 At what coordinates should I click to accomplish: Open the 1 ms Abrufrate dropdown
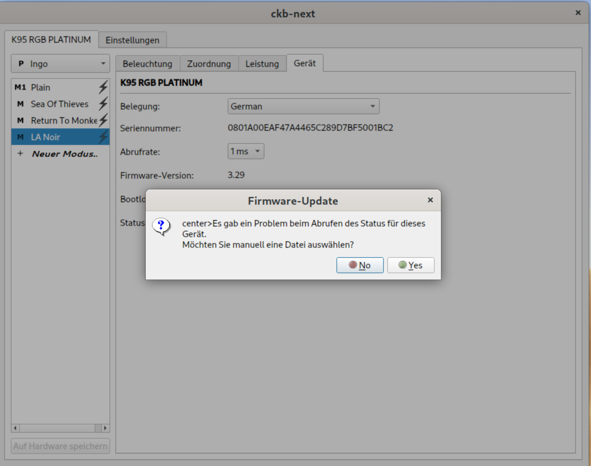[x=245, y=151]
